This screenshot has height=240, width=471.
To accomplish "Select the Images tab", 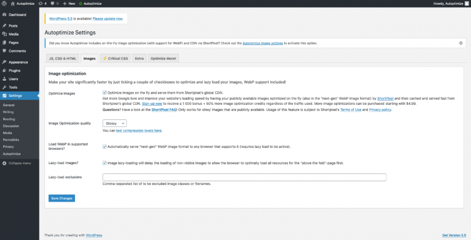I will tap(89, 58).
